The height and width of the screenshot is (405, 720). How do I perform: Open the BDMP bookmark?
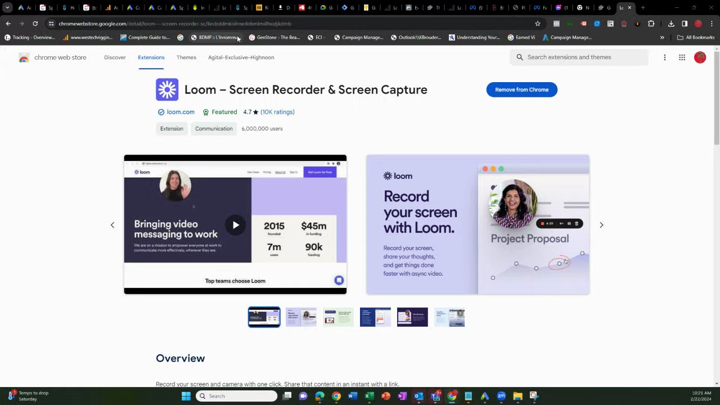point(214,38)
